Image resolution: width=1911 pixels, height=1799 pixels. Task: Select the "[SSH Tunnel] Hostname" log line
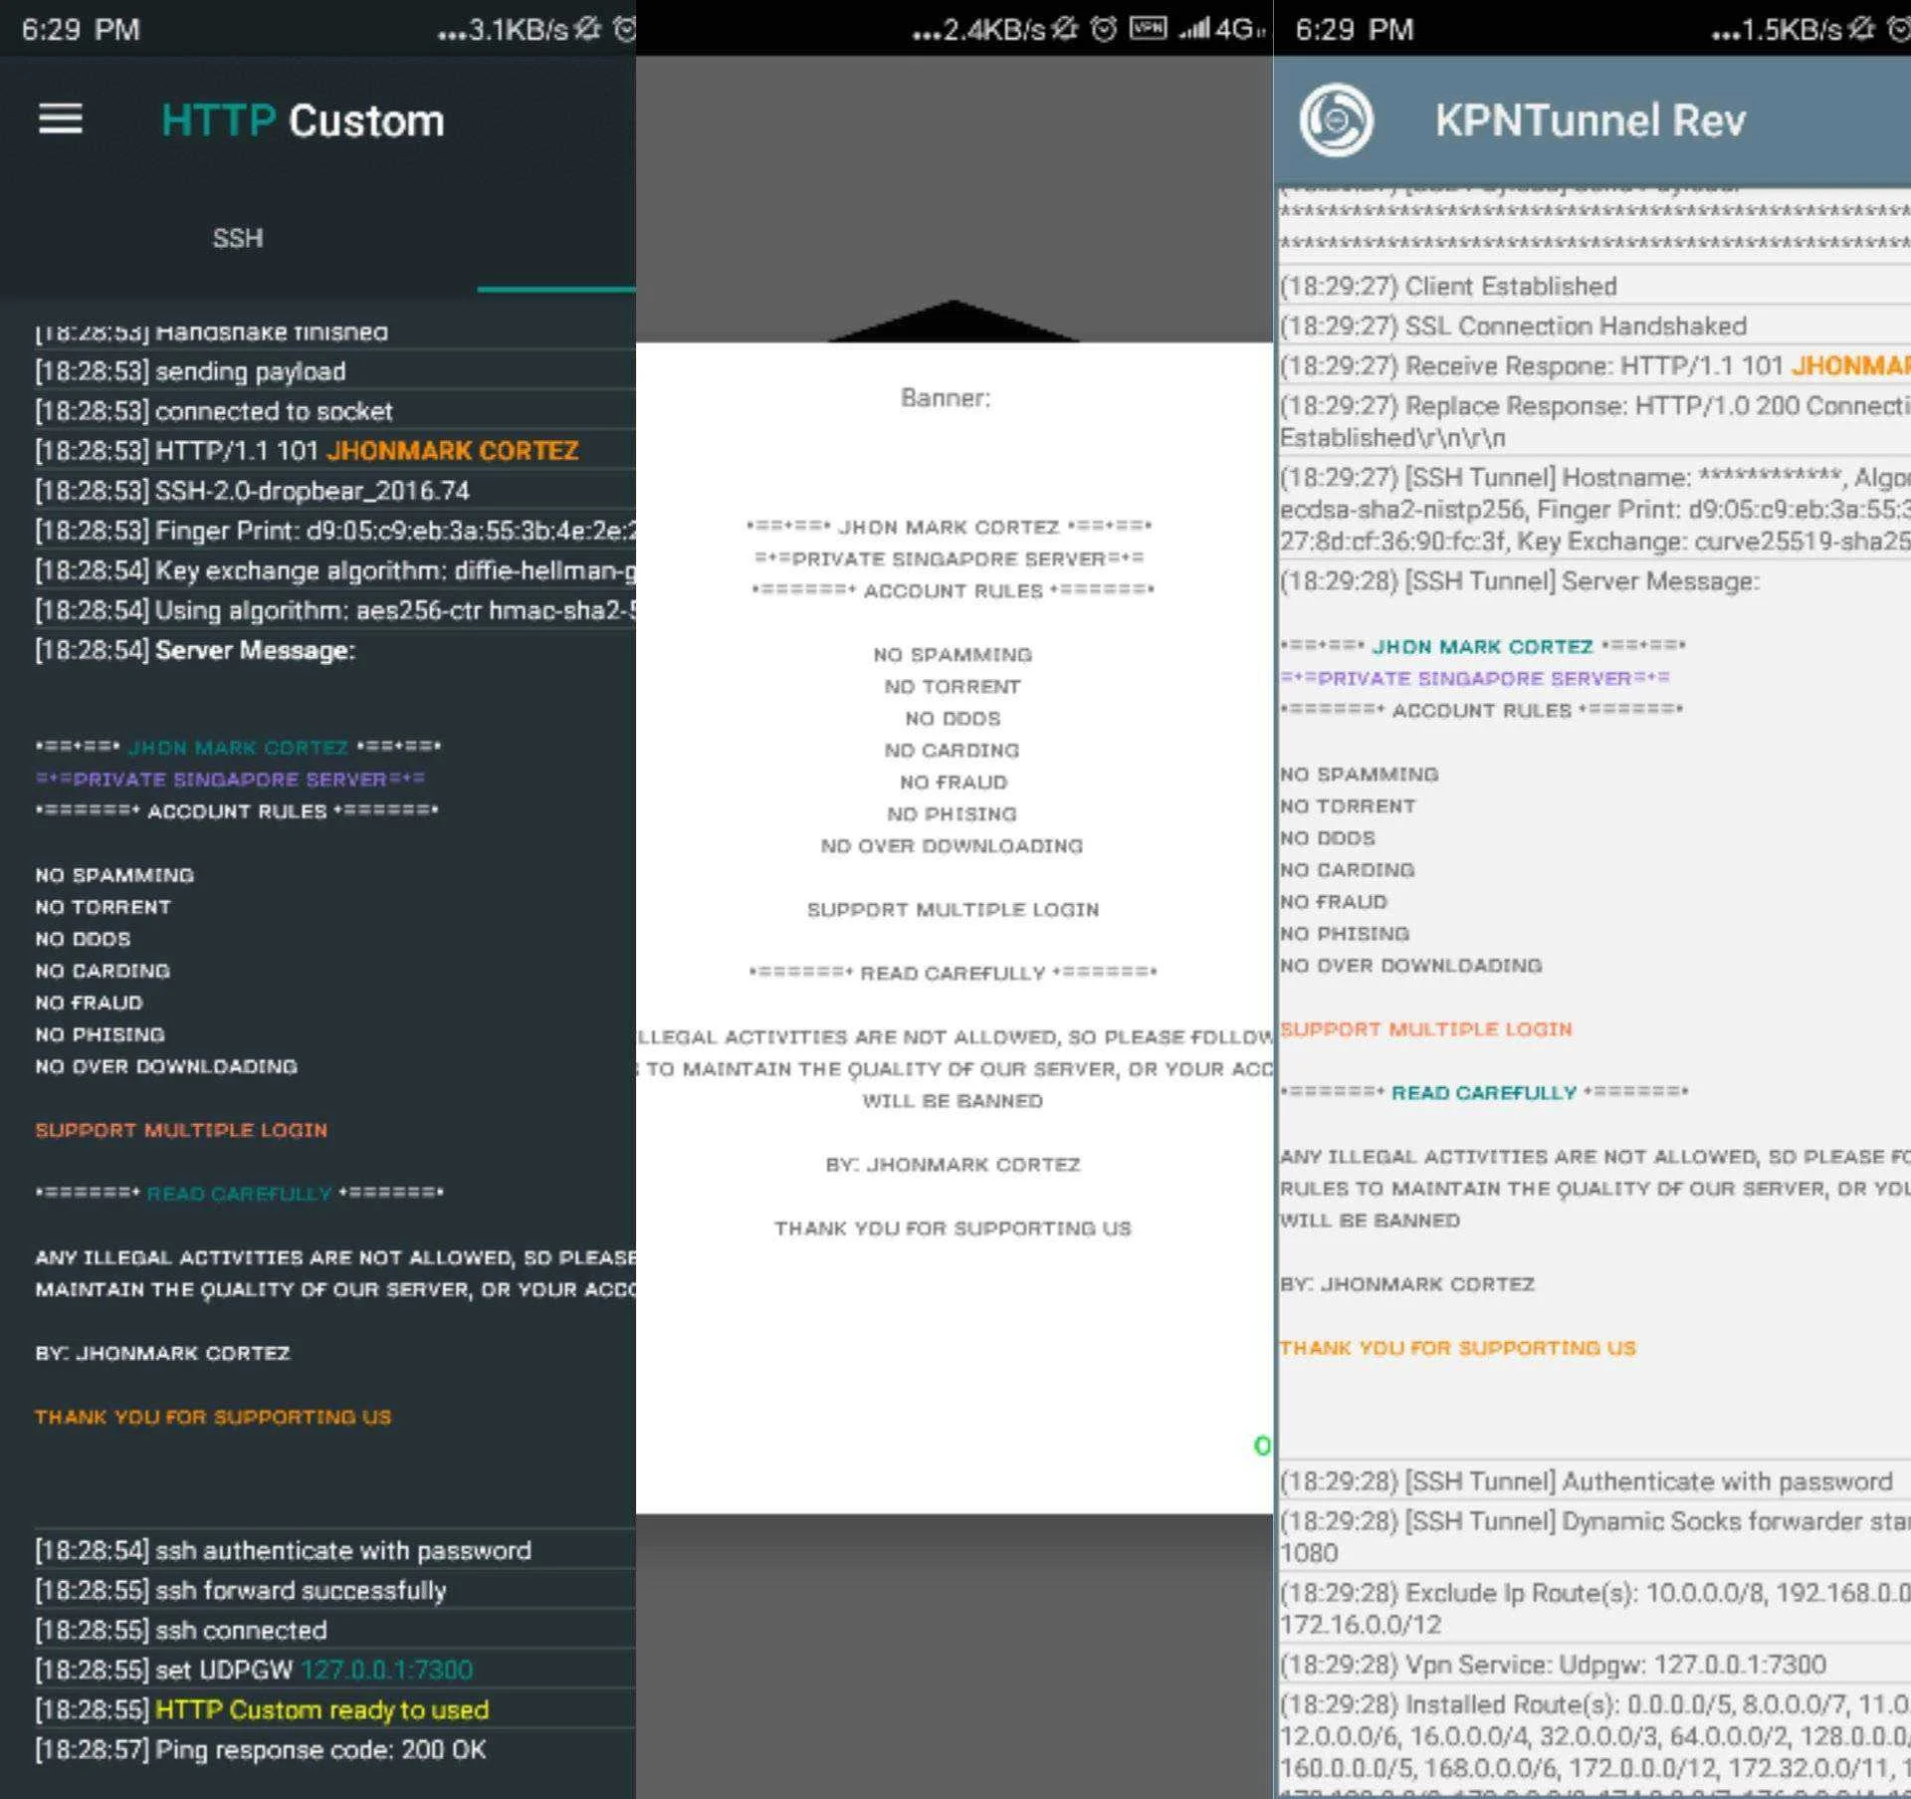click(1594, 509)
